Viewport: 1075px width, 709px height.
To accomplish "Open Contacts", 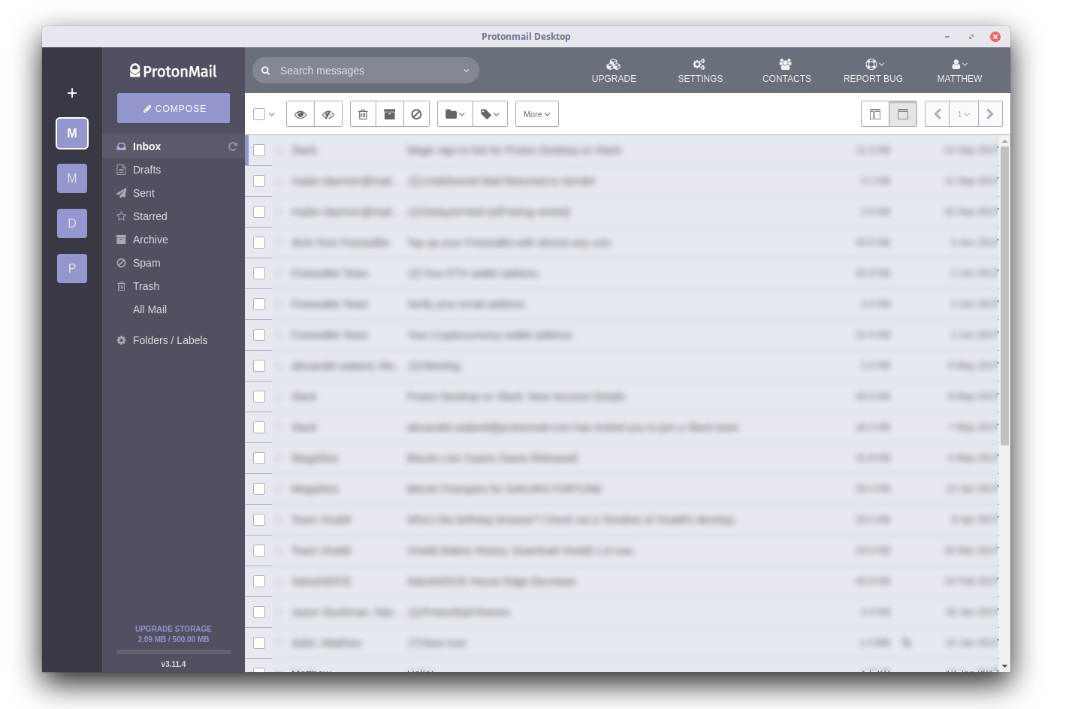I will point(787,71).
